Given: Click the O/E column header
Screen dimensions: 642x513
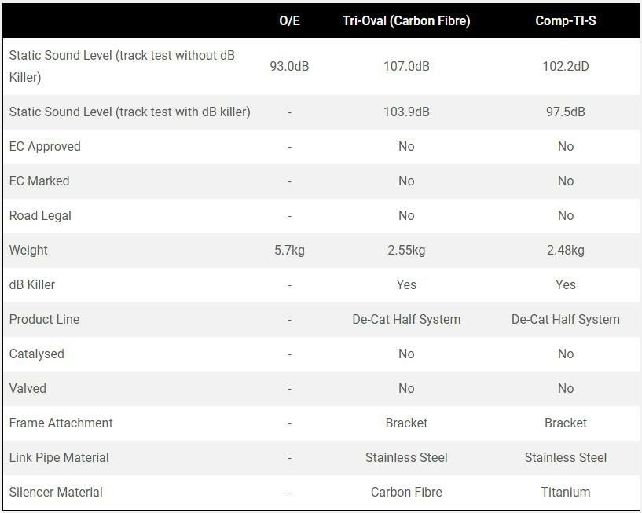Looking at the screenshot, I should [x=289, y=20].
